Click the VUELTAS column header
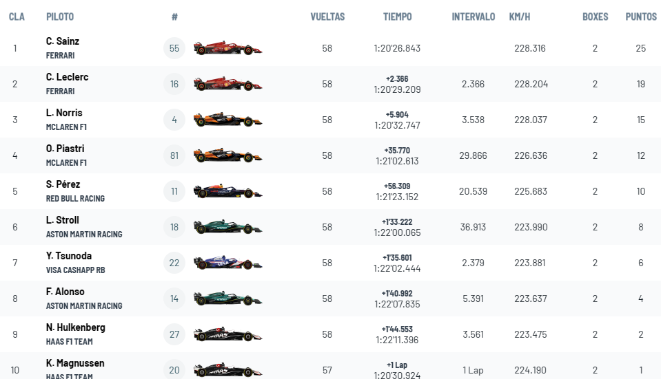This screenshot has width=661, height=379. 327,17
